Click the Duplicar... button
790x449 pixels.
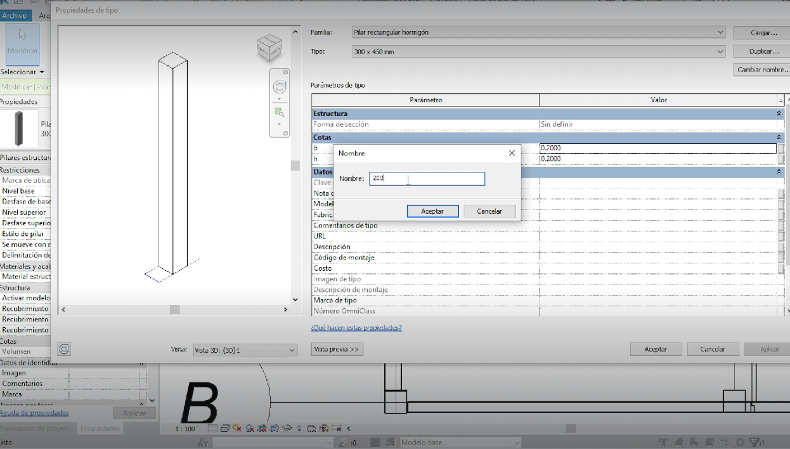(x=763, y=51)
